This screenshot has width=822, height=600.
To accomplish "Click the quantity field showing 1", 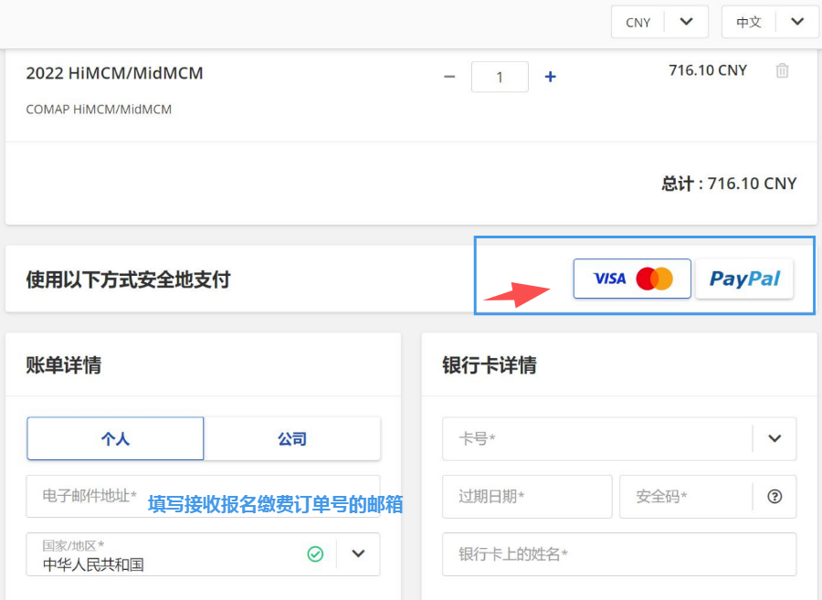I will pyautogui.click(x=500, y=77).
